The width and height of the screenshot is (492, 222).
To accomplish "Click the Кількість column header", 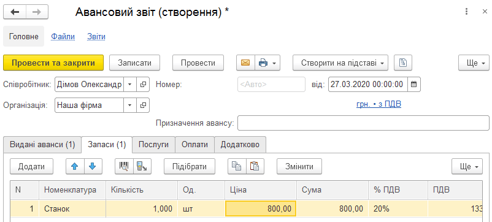I will click(142, 190).
